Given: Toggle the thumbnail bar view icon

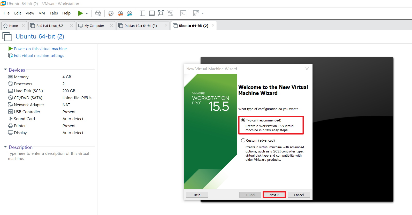Looking at the screenshot, I should (152, 13).
